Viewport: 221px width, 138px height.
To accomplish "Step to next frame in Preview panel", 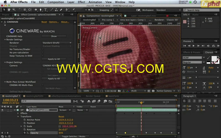I will (198, 46).
